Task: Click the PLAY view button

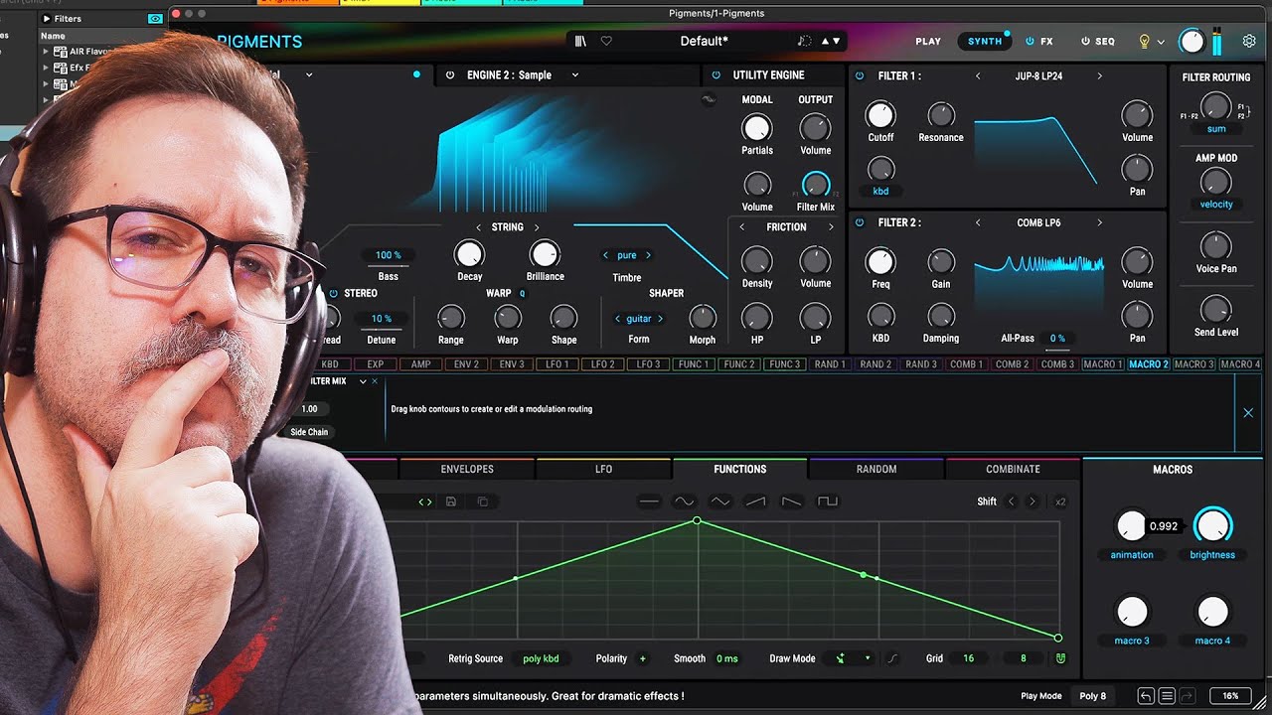Action: coord(928,42)
